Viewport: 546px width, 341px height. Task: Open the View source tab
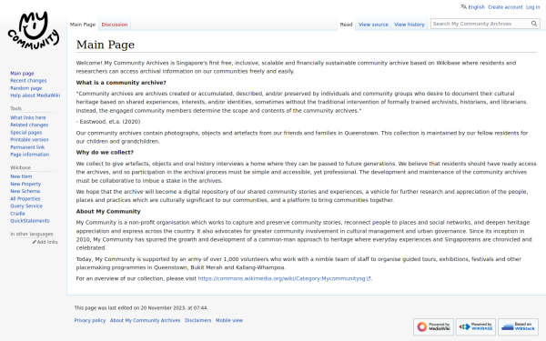373,25
